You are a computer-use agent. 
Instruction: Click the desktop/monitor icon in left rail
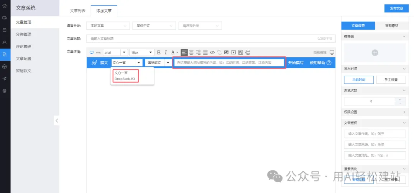pos(5,18)
